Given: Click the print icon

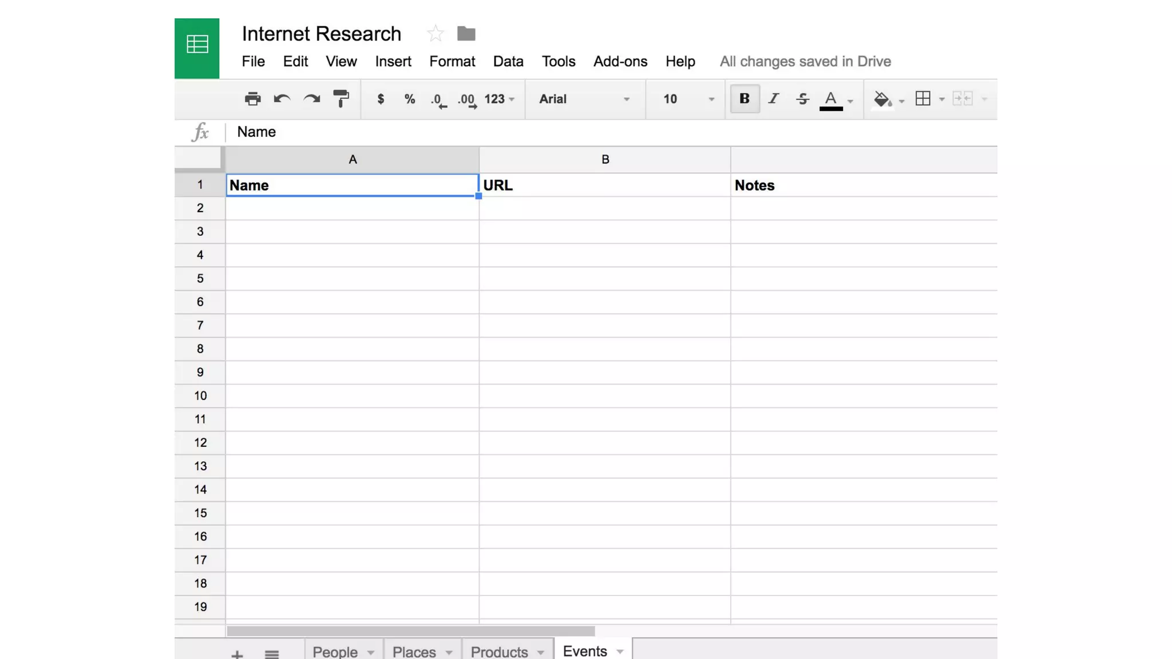Looking at the screenshot, I should click(x=252, y=99).
